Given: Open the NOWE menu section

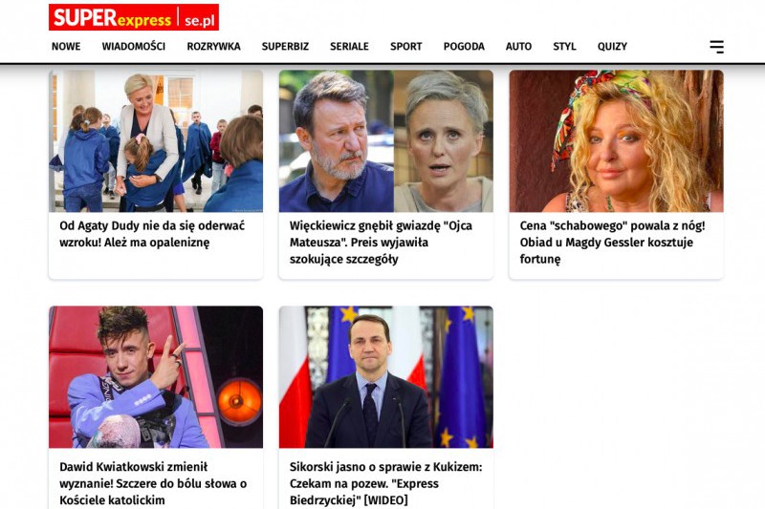Looking at the screenshot, I should 66,46.
